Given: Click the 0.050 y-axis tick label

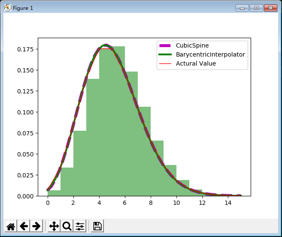Looking at the screenshot, I should coord(25,154).
